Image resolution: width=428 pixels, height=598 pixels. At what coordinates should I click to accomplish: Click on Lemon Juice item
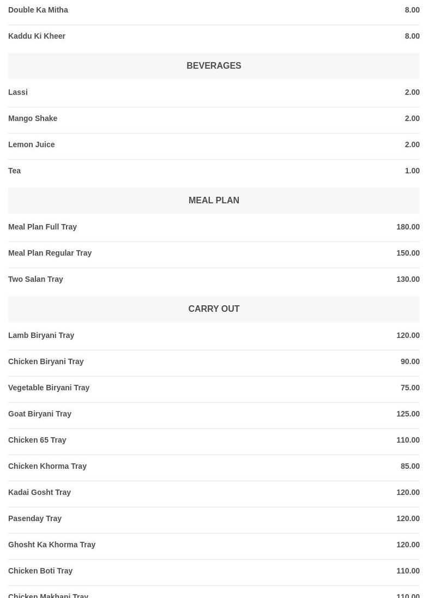(32, 144)
